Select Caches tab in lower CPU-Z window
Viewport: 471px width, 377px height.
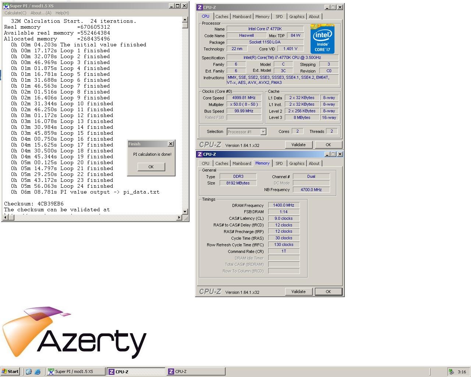tap(222, 163)
